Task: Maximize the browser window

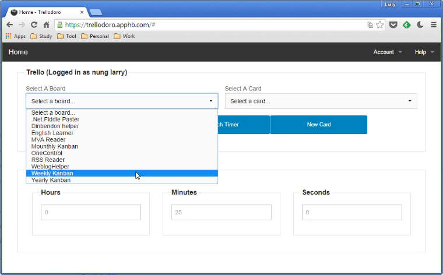Action: click(x=417, y=4)
